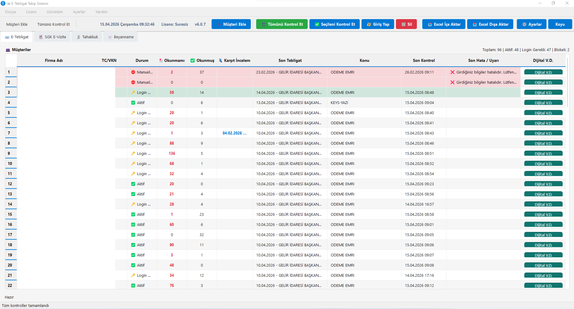The height and width of the screenshot is (309, 574).
Task: Open the Lisans menu
Action: tap(31, 12)
